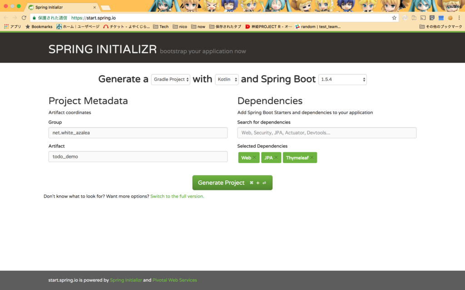Open the Bookmarks star bookmark

point(39,27)
